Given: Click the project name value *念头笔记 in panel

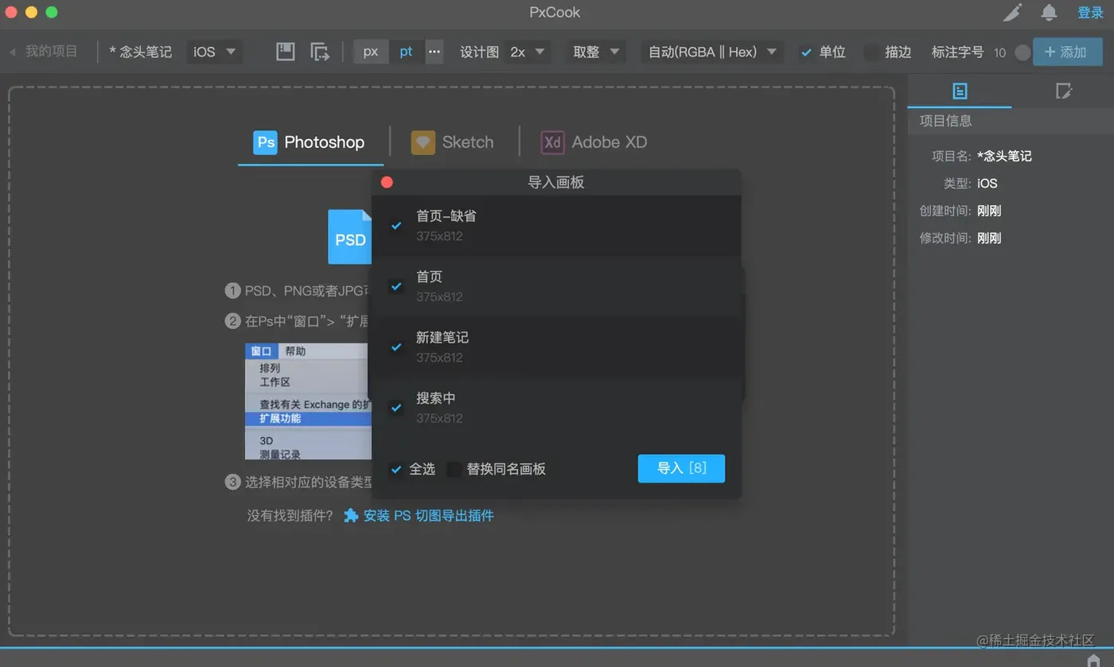Looking at the screenshot, I should click(x=1004, y=156).
